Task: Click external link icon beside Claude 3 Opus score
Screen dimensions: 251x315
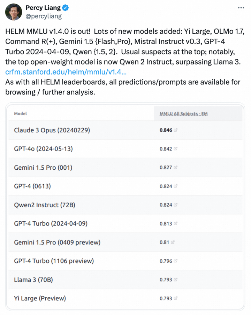Action: tap(176, 130)
